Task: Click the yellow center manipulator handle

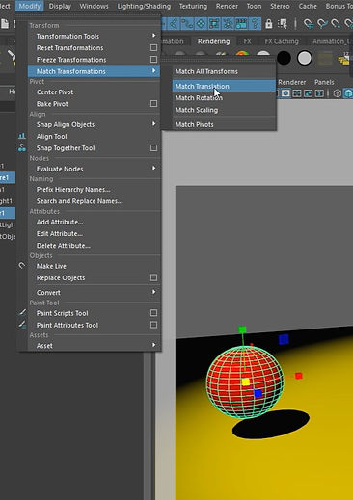Action: pos(246,382)
